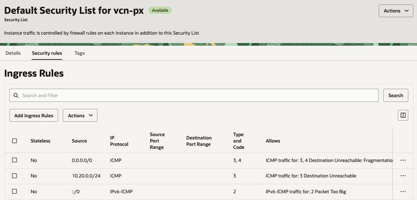Click the magnifier icon in search field
The height and width of the screenshot is (200, 417).
pos(16,95)
